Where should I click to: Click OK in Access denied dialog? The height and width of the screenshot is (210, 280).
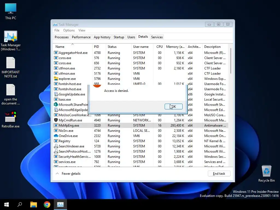(x=173, y=106)
